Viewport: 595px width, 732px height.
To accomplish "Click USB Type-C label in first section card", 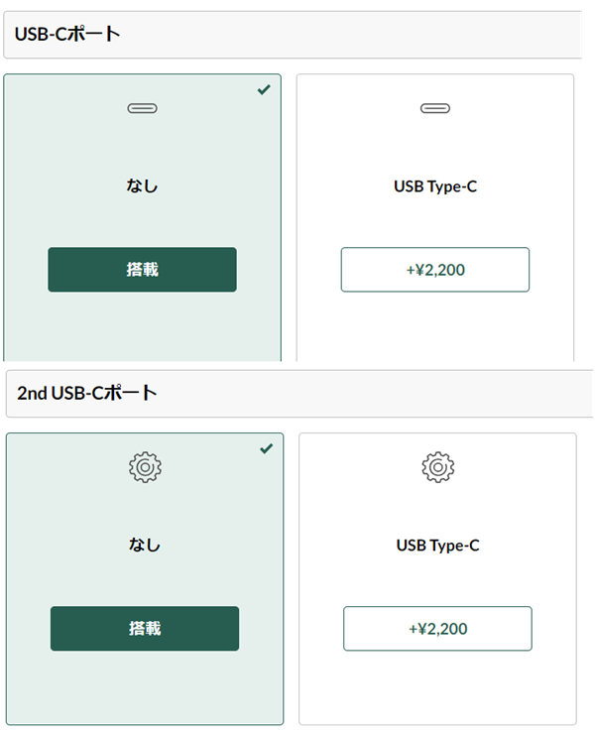I will [x=435, y=186].
